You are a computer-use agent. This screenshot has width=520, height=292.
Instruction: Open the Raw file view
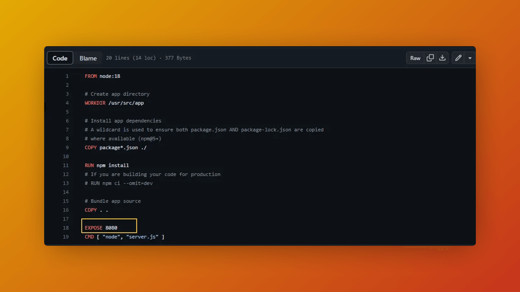click(415, 58)
